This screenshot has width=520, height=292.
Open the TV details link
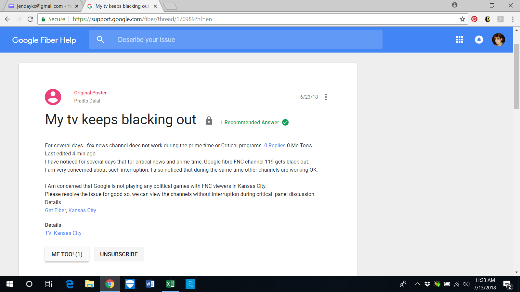[48, 233]
